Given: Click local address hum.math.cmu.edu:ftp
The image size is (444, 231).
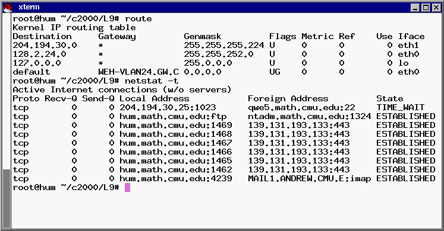Looking at the screenshot, I should (173, 116).
